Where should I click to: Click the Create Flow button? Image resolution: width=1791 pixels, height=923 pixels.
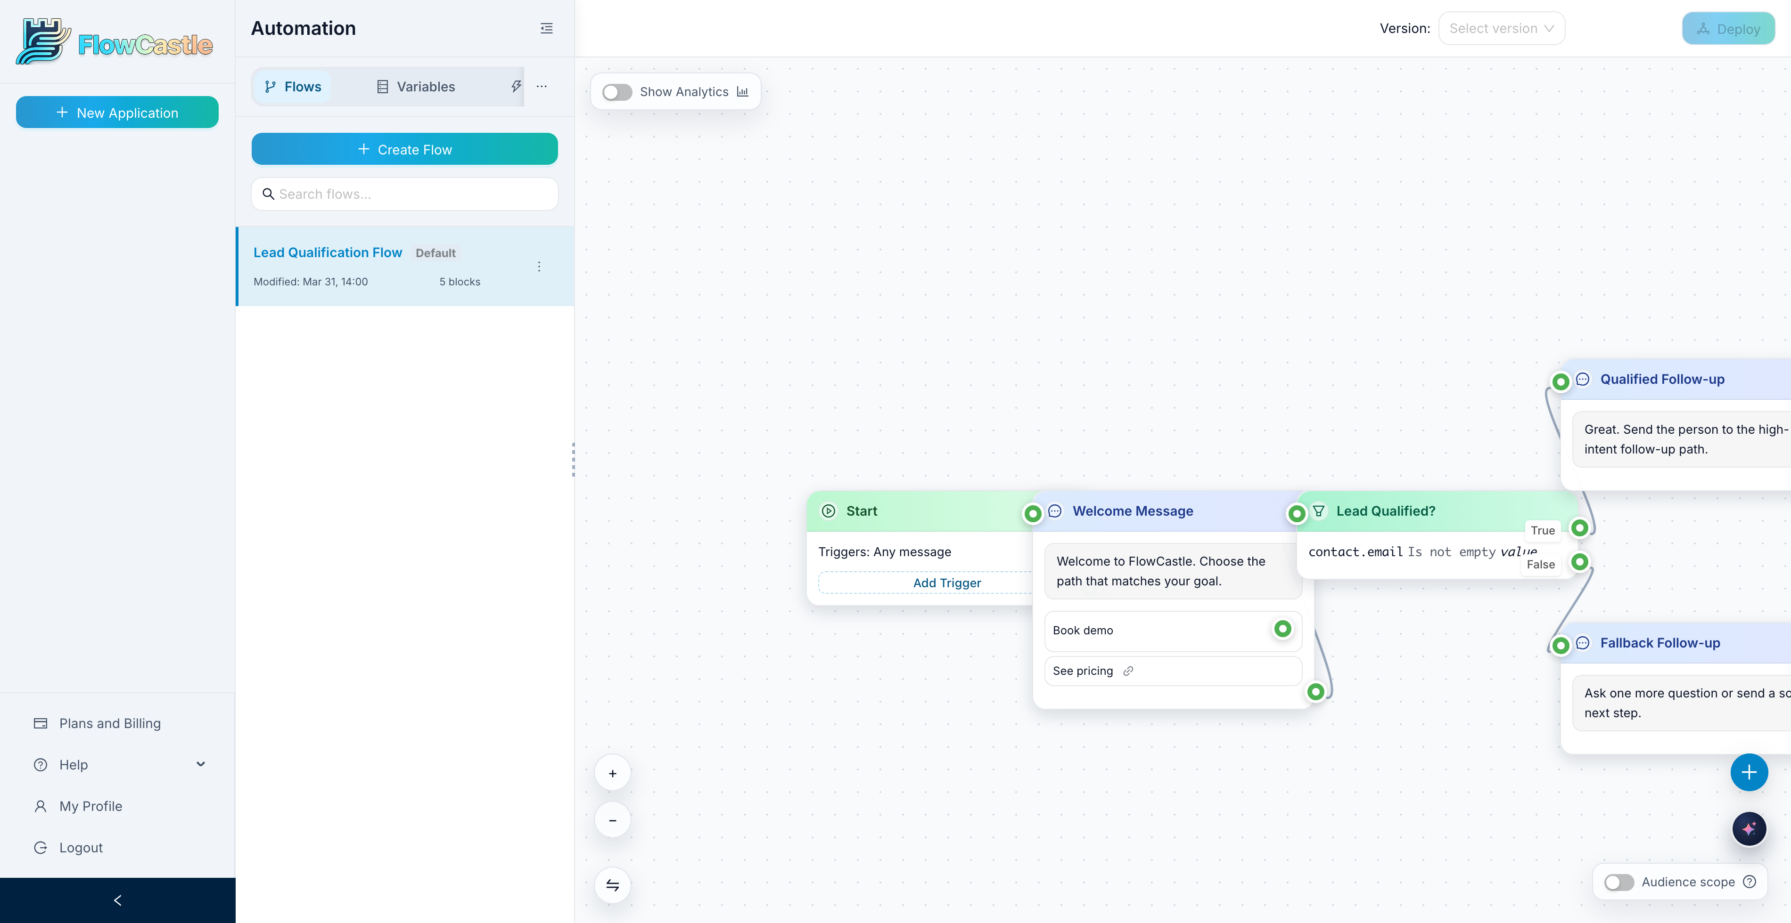pos(405,149)
